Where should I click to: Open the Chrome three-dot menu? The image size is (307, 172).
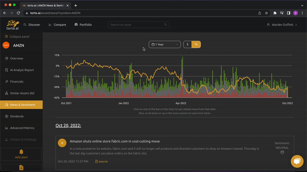[x=302, y=13]
